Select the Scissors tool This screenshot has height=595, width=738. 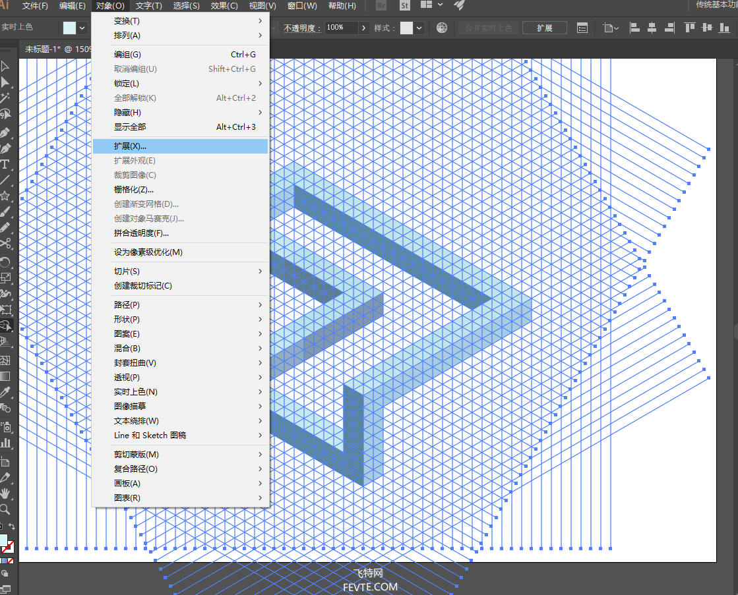point(5,244)
